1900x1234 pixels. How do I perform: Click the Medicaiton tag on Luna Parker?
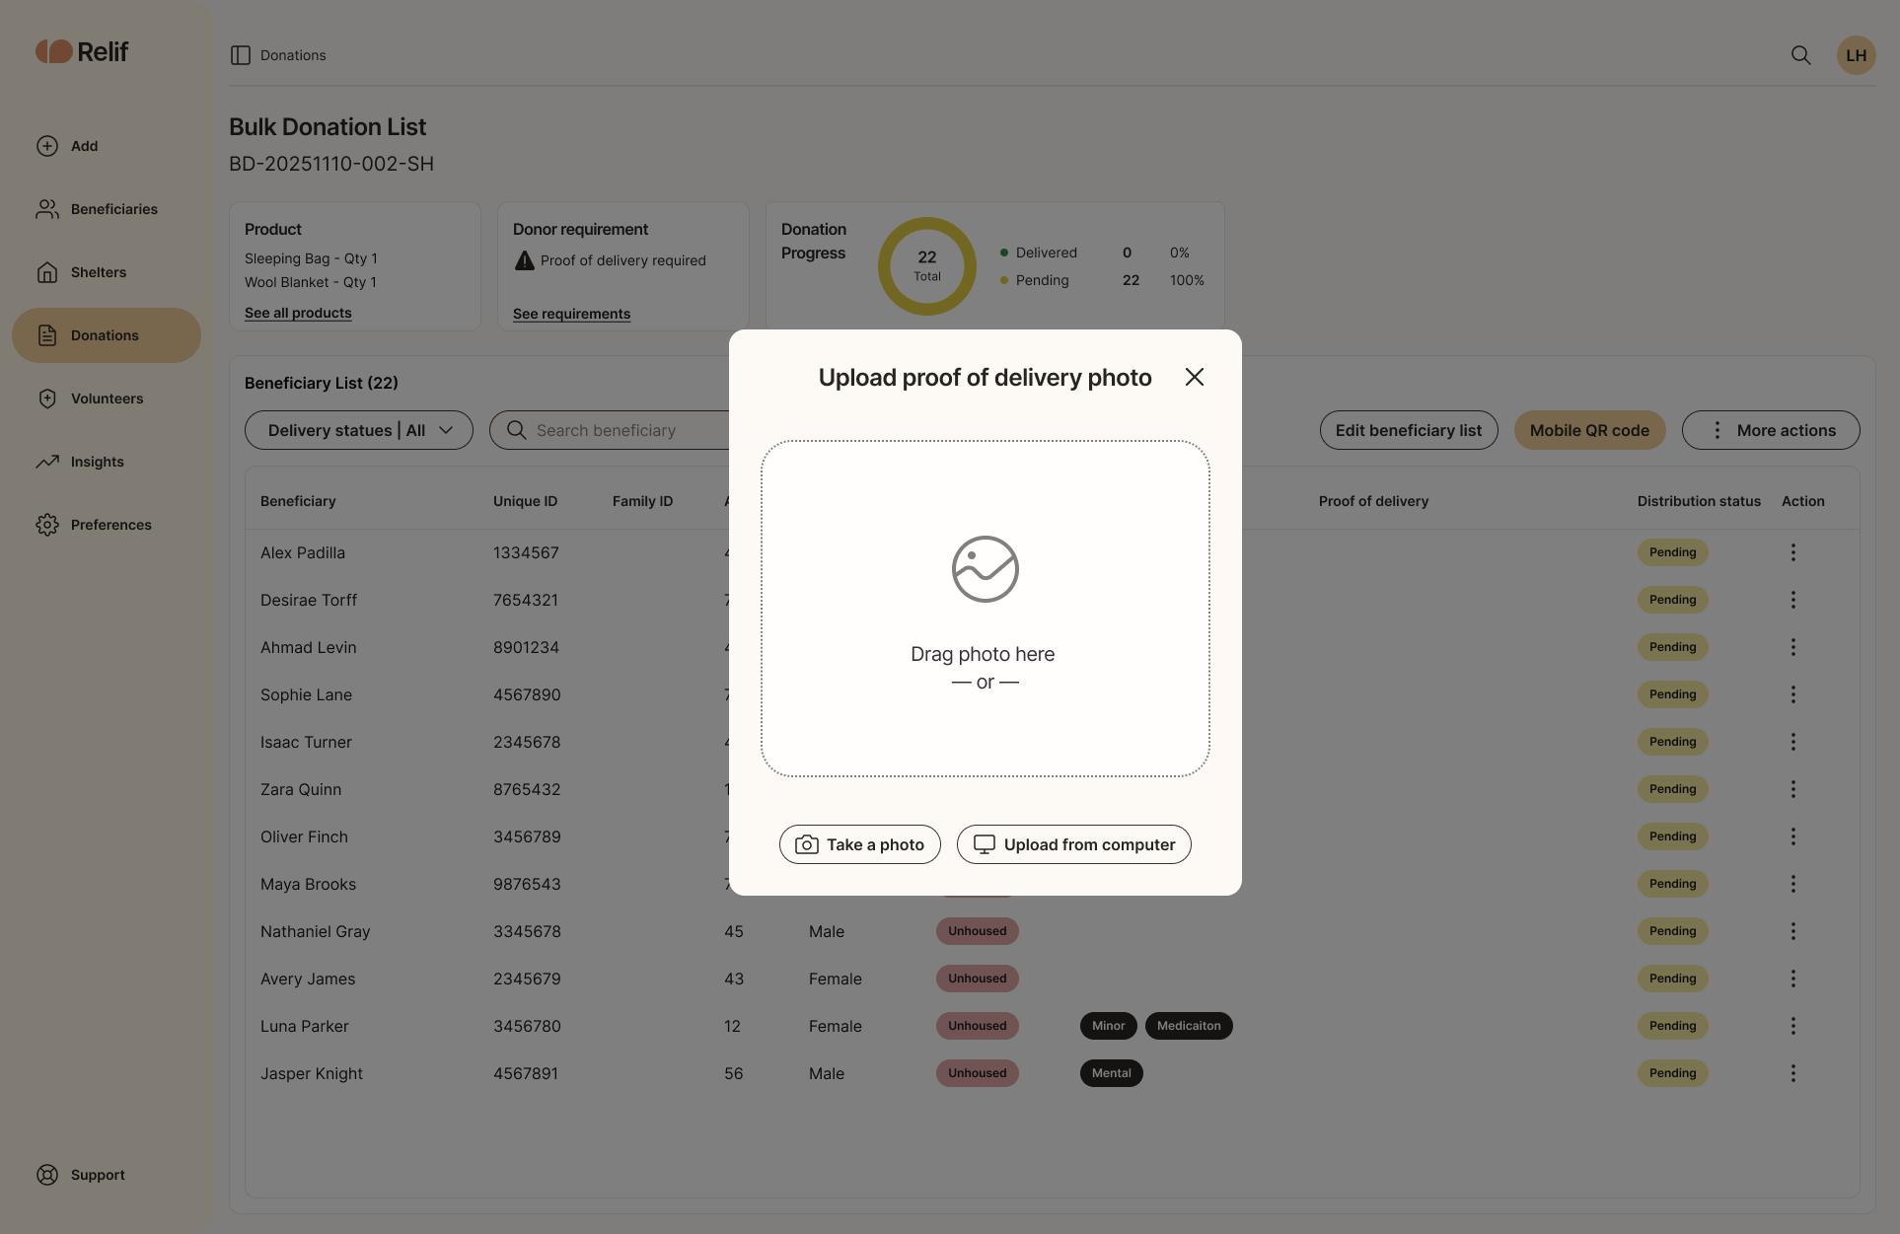pyautogui.click(x=1189, y=1026)
